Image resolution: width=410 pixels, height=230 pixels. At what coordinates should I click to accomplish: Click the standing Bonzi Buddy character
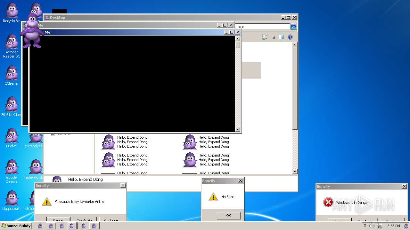coord(31,31)
